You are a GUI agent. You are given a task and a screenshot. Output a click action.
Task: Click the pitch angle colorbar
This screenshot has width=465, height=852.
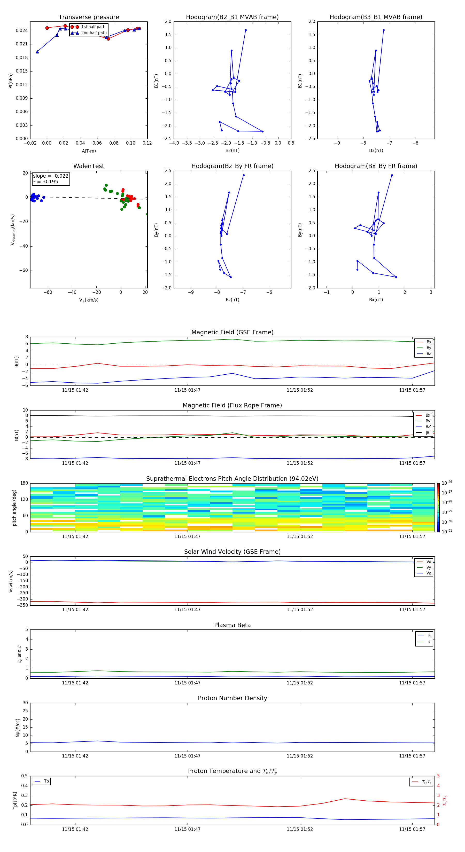tap(438, 508)
